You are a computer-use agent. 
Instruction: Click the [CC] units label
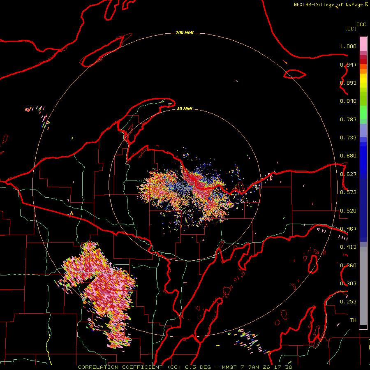tap(351, 28)
